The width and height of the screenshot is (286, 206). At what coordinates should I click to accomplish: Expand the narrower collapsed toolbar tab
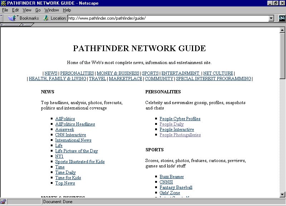pos(27,25)
